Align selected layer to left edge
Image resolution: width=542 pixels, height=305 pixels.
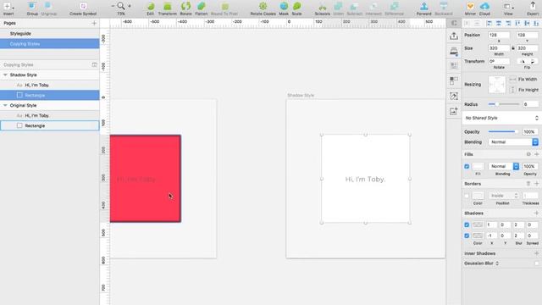coord(489,23)
